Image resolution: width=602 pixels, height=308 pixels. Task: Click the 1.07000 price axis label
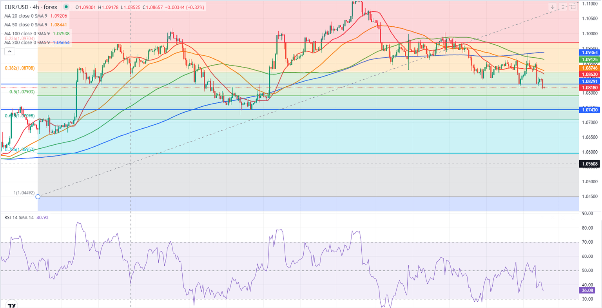click(589, 122)
